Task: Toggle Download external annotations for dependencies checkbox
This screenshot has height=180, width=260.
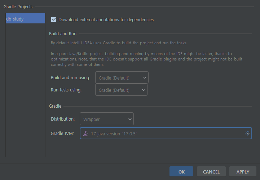Action: pos(54,19)
